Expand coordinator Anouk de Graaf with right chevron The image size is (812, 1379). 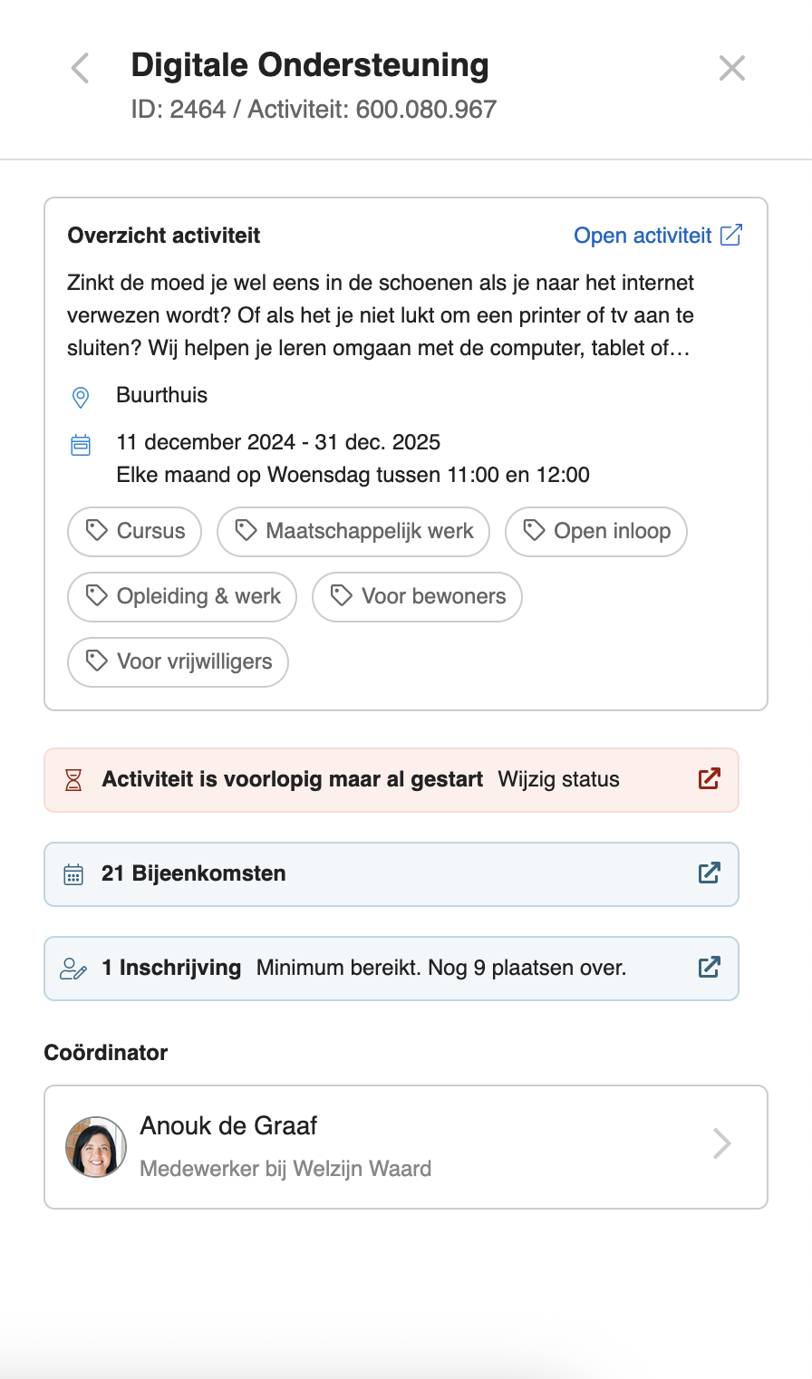point(721,1144)
